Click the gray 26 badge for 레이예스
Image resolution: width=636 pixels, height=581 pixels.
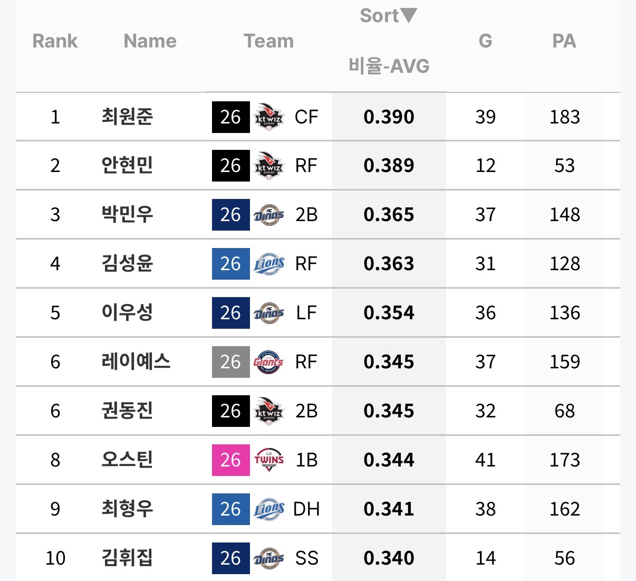231,362
